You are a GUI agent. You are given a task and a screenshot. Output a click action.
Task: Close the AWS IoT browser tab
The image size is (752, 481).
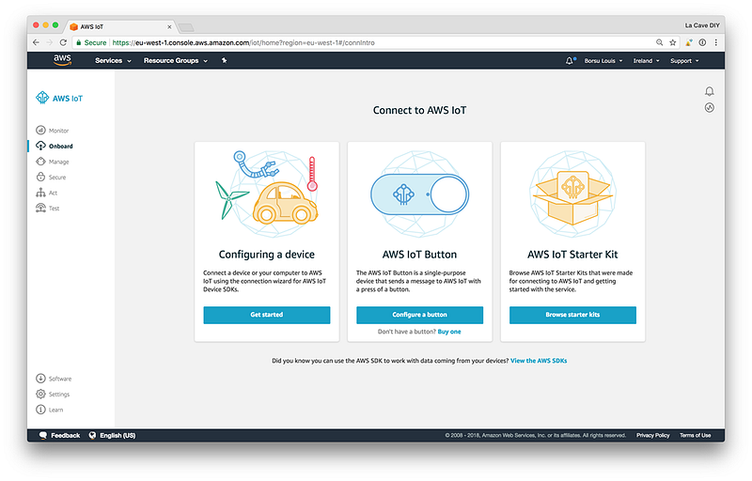click(169, 27)
